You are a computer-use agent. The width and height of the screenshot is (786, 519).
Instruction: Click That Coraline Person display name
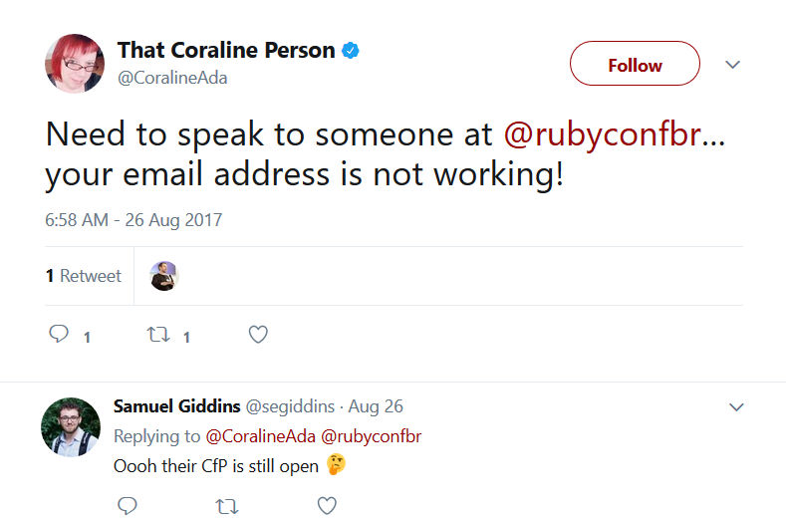(x=226, y=50)
